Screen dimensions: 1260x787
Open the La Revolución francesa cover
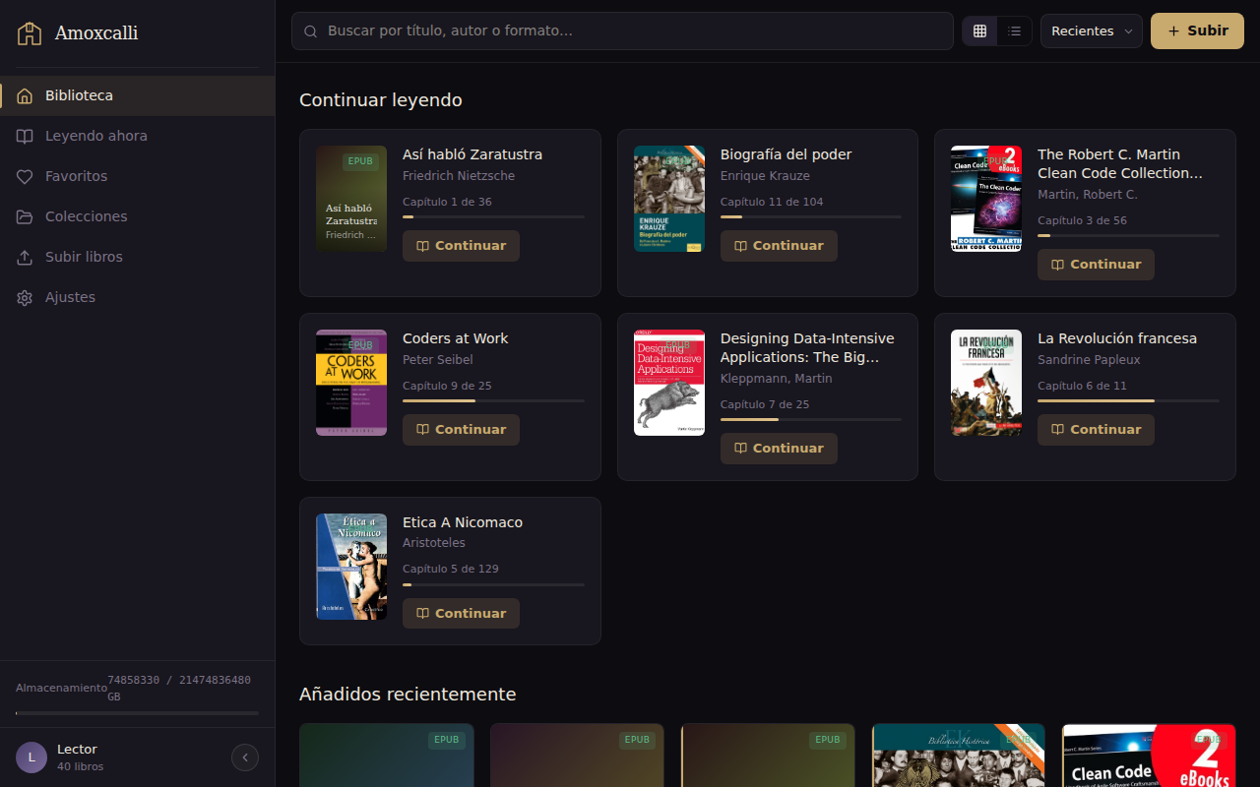[986, 383]
